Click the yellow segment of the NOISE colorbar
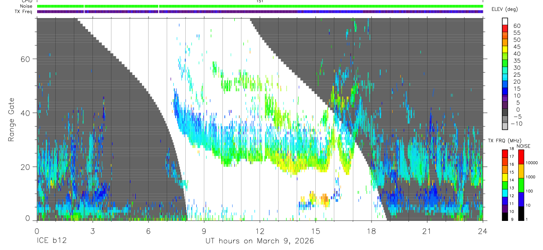Screen dimensions: 543x250 tap(521, 171)
